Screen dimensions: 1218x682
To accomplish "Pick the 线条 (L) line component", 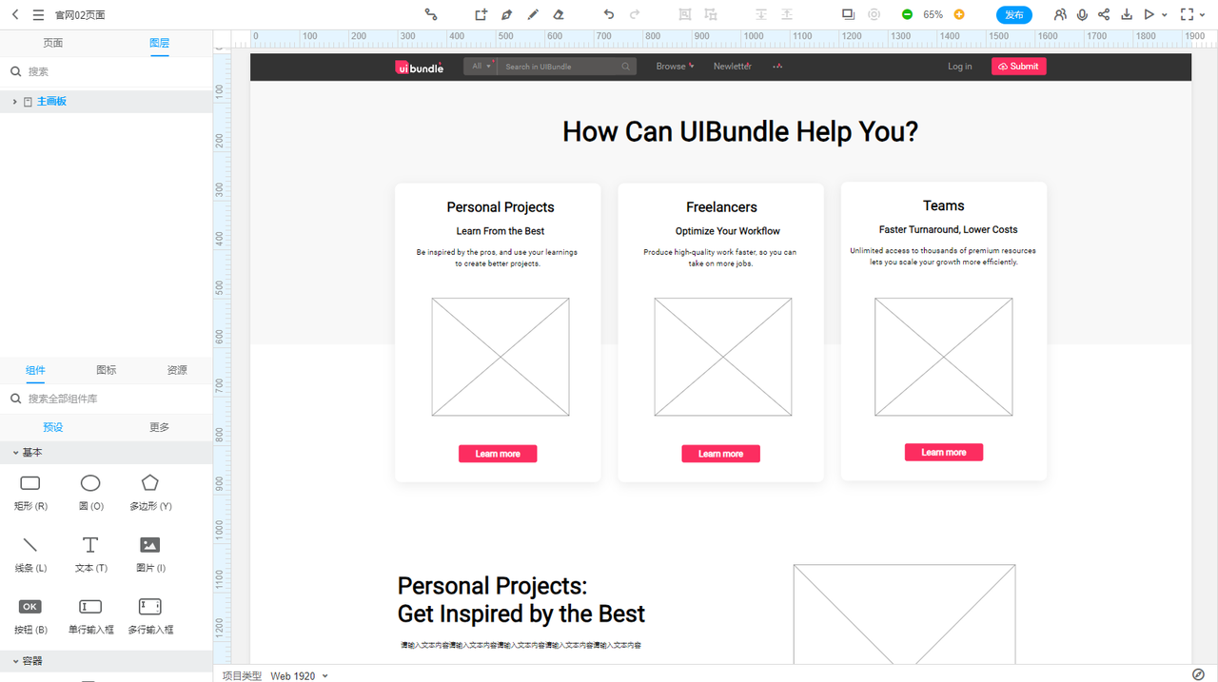I will 30,555.
